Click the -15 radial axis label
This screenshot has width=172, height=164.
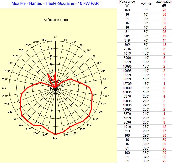(50, 64)
